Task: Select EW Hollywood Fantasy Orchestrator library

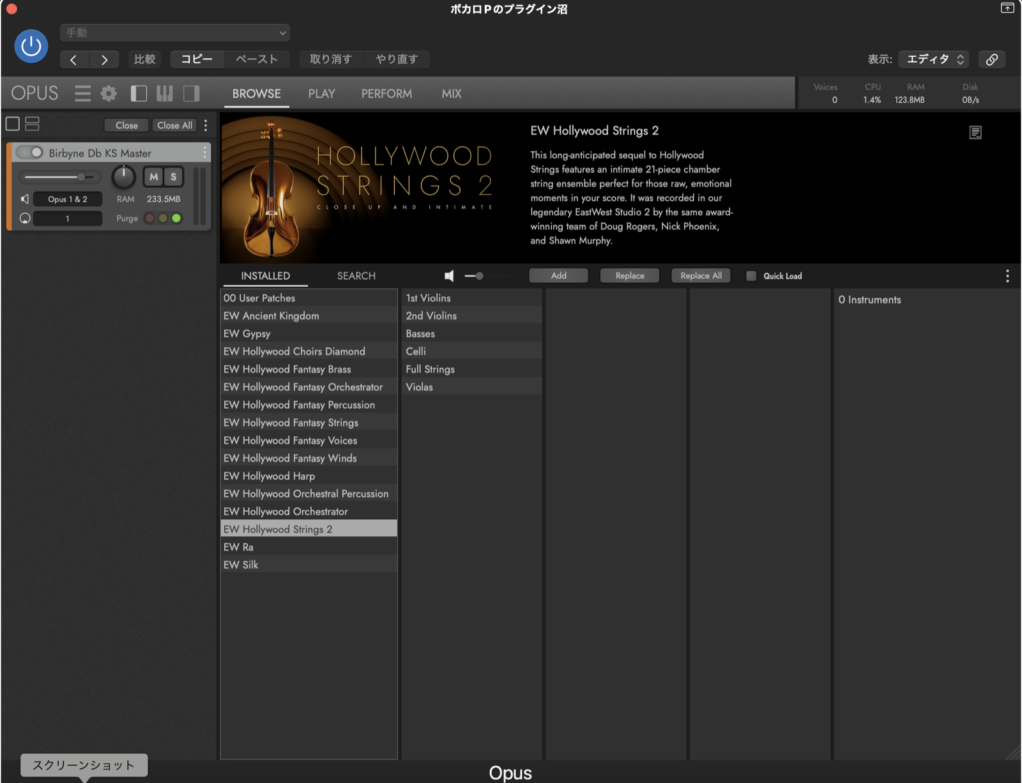Action: (x=309, y=387)
